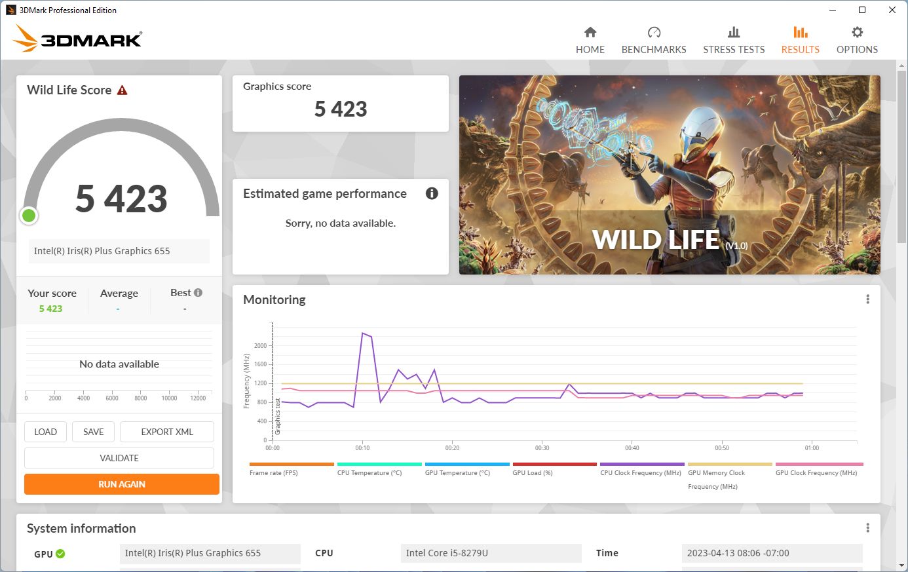Click Estimated game performance info icon
The image size is (908, 572).
coord(432,193)
